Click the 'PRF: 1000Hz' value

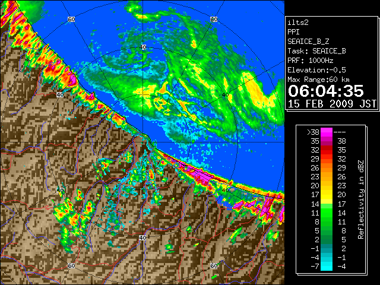[x=311, y=61]
